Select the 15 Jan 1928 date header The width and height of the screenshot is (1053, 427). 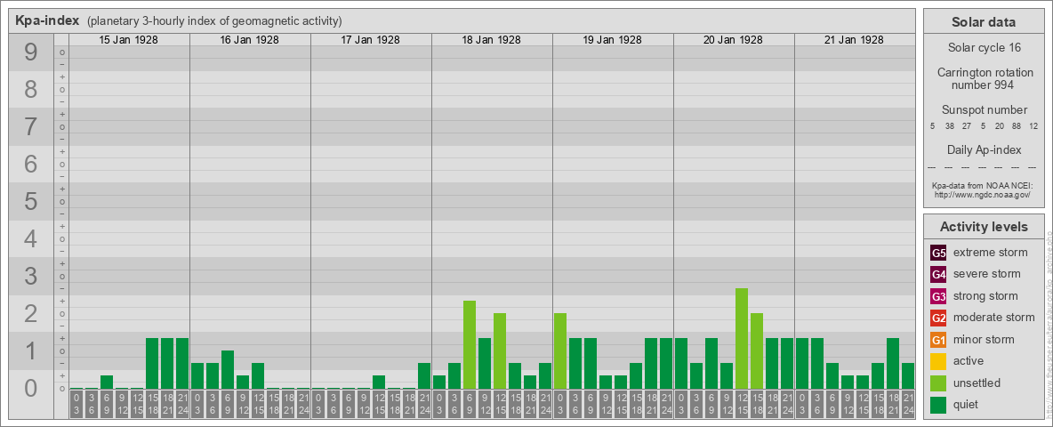click(x=128, y=40)
